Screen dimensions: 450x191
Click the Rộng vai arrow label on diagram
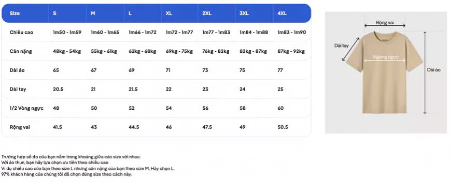click(385, 22)
